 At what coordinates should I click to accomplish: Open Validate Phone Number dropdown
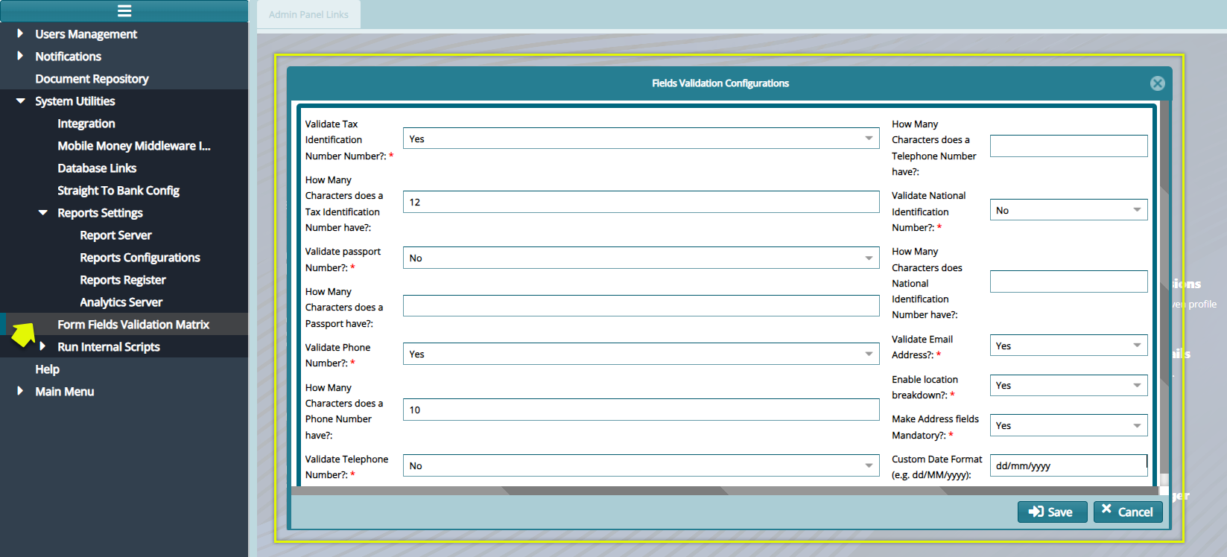click(641, 354)
